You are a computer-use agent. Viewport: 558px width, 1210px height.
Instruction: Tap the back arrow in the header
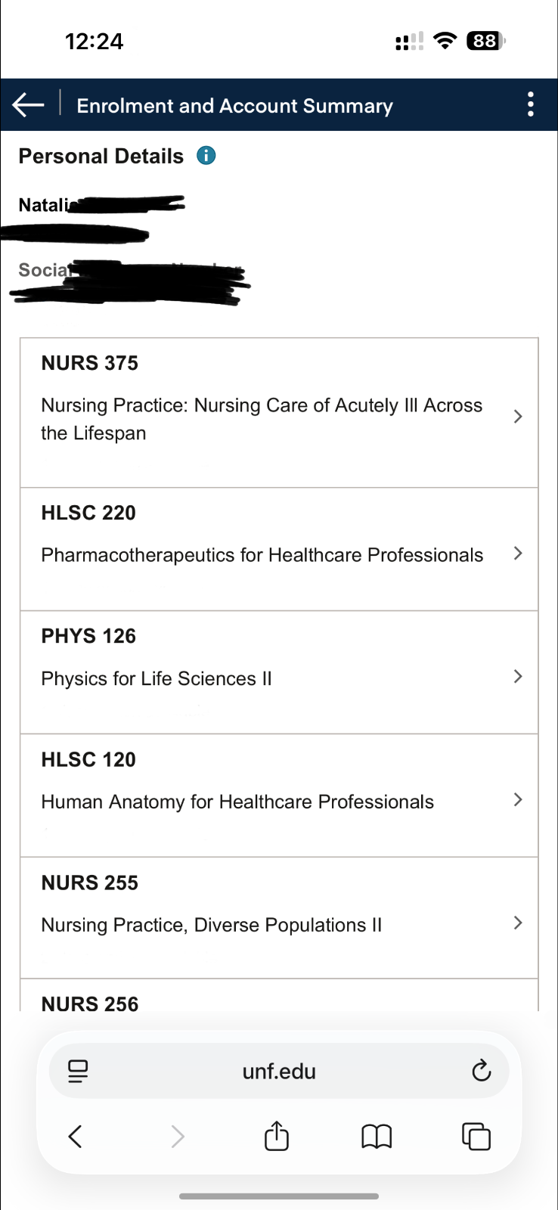pos(29,105)
